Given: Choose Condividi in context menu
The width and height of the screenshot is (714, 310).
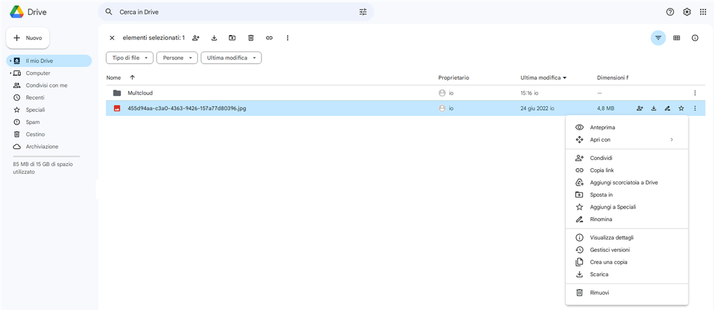Looking at the screenshot, I should click(627, 158).
